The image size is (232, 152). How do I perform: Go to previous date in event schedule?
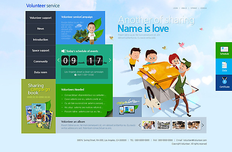[x=59, y=60]
